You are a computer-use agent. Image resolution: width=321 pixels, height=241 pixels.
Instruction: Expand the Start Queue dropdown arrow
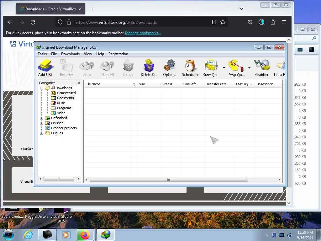224,68
